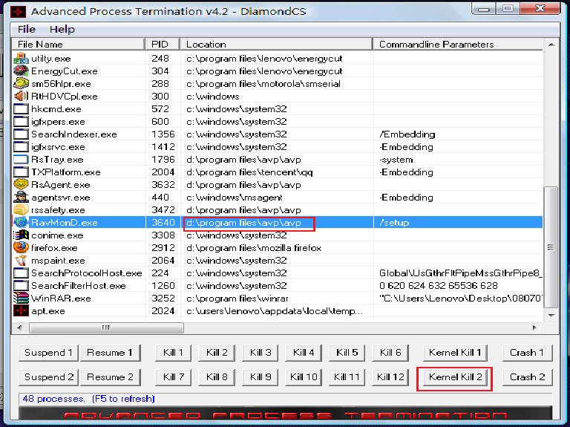Viewport: 570px width, 427px height.
Task: Click the horizontal scrollbar left arrow
Action: point(19,327)
